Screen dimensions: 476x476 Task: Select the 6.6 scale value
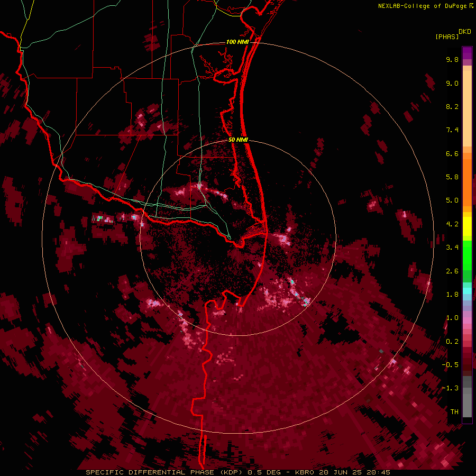[452, 153]
